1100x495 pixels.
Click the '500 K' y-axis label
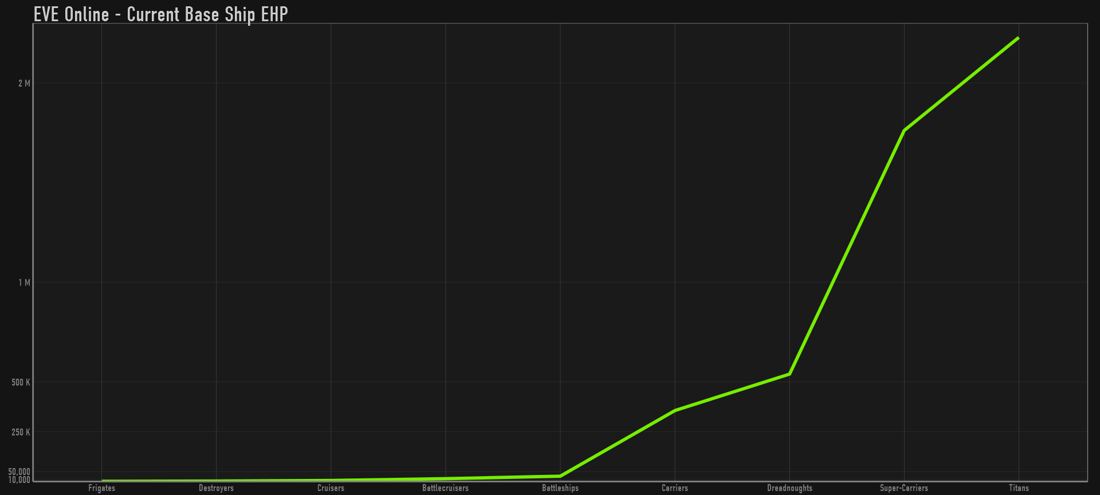[21, 382]
